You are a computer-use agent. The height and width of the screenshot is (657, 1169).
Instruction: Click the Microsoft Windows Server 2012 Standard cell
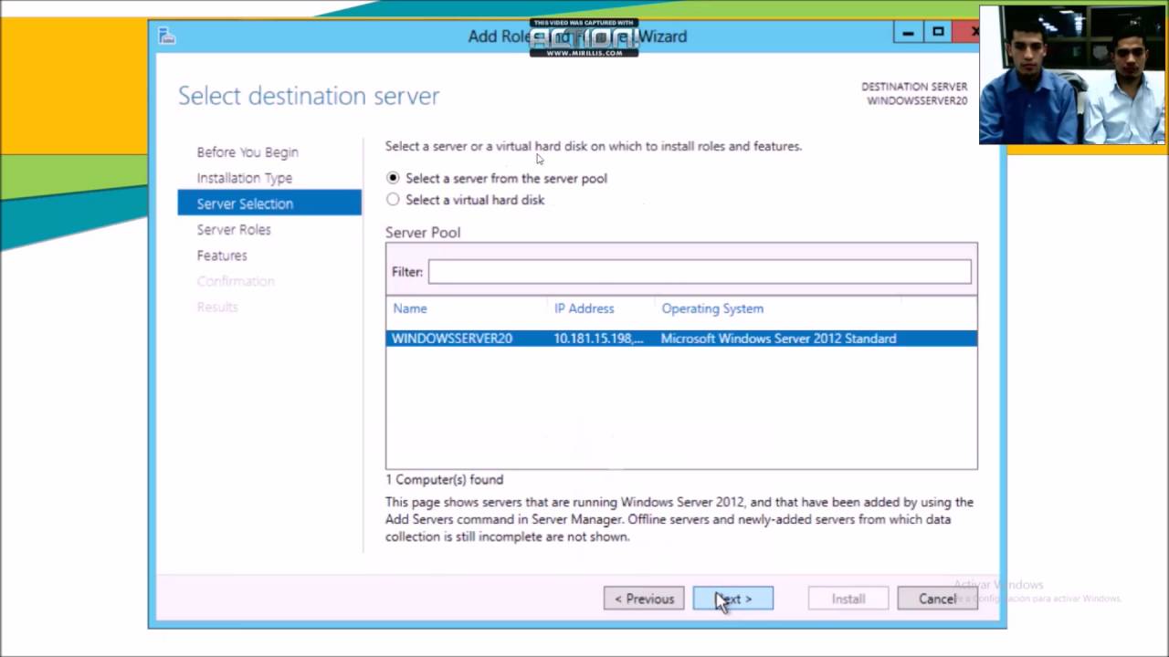point(778,339)
